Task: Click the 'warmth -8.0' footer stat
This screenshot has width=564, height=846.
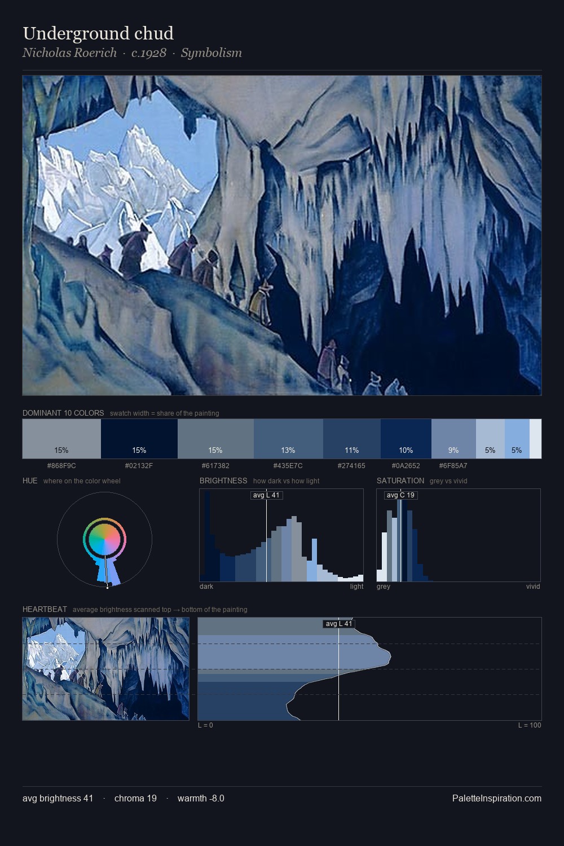Action: (x=201, y=799)
